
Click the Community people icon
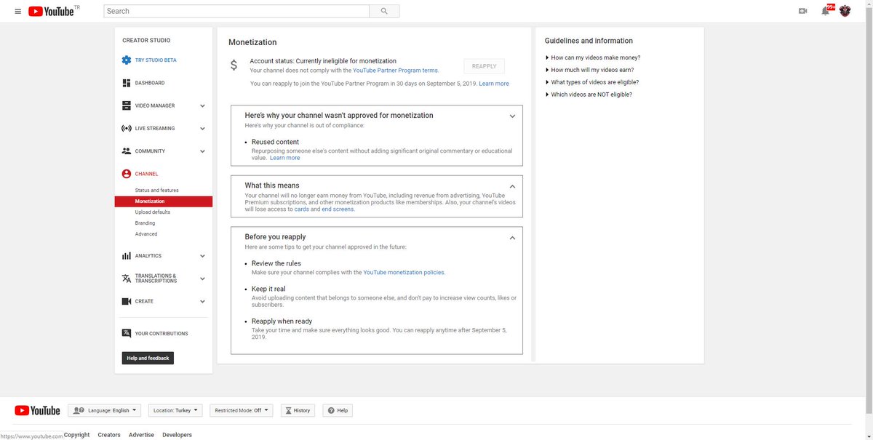tap(127, 151)
